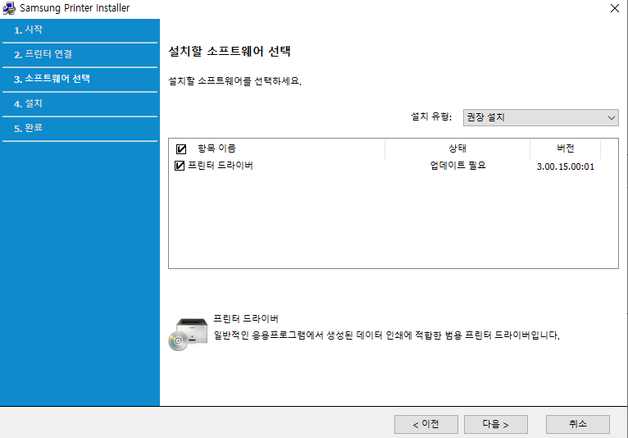
Task: Click the 설치할 소프트웨어 선택 heading
Action: point(230,52)
